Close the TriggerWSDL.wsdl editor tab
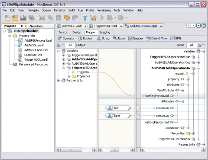208x160 pixels. pyautogui.click(x=121, y=26)
